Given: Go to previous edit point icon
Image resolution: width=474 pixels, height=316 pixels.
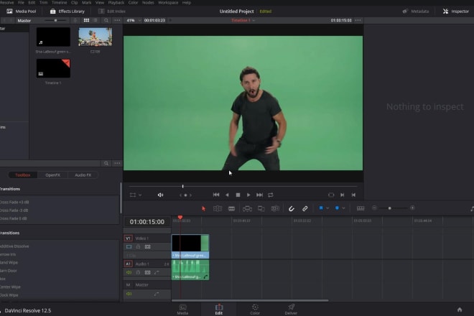Looking at the screenshot, I should 353,195.
